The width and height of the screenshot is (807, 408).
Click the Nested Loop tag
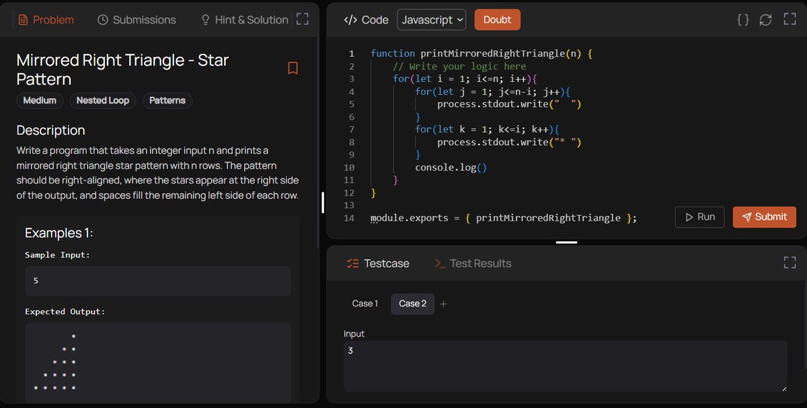(103, 100)
